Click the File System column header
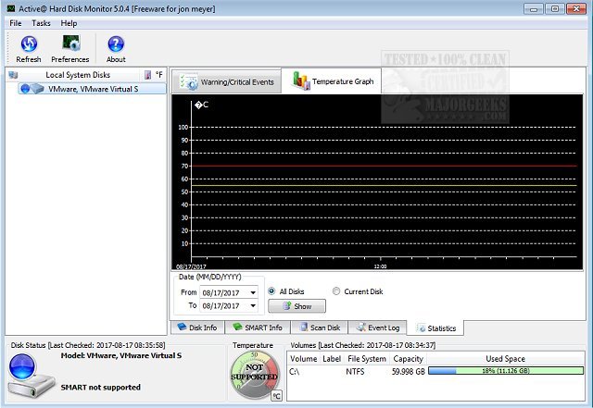 point(367,359)
